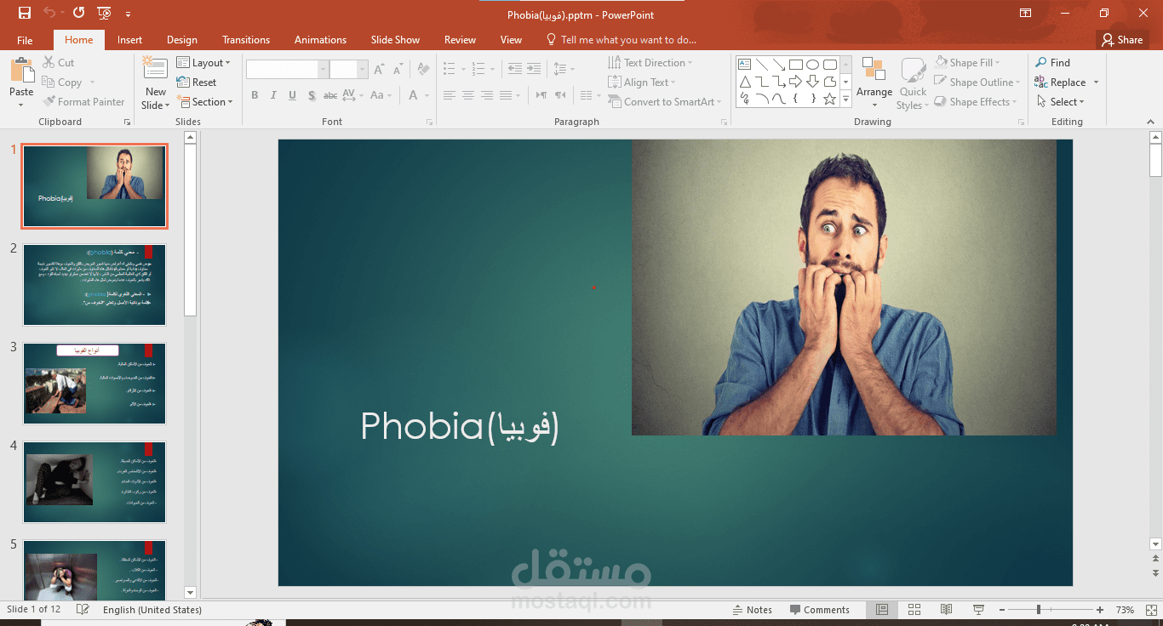The image size is (1163, 626).
Task: Switch to the Insert tab
Action: pyautogui.click(x=129, y=40)
